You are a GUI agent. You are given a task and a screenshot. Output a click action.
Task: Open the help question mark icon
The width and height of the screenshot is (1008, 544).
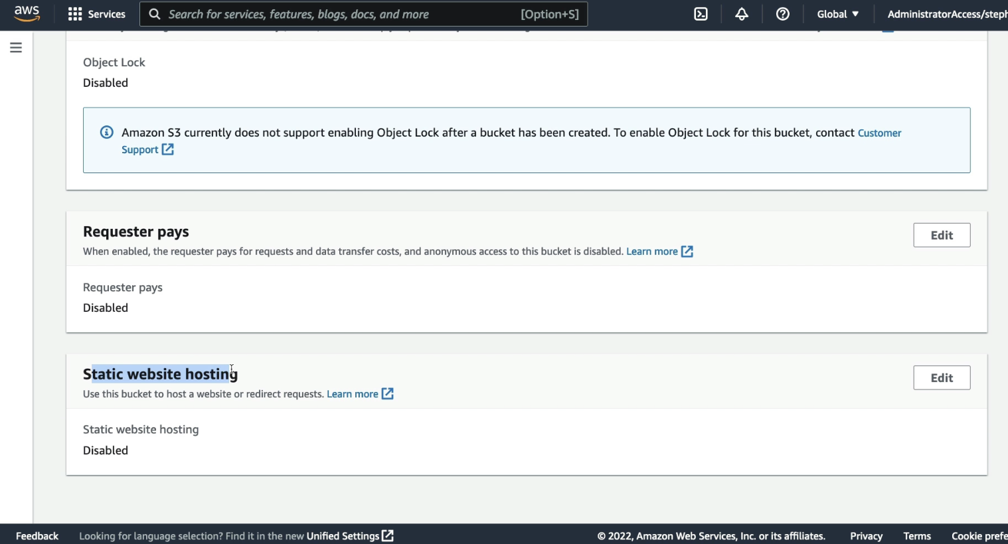783,14
